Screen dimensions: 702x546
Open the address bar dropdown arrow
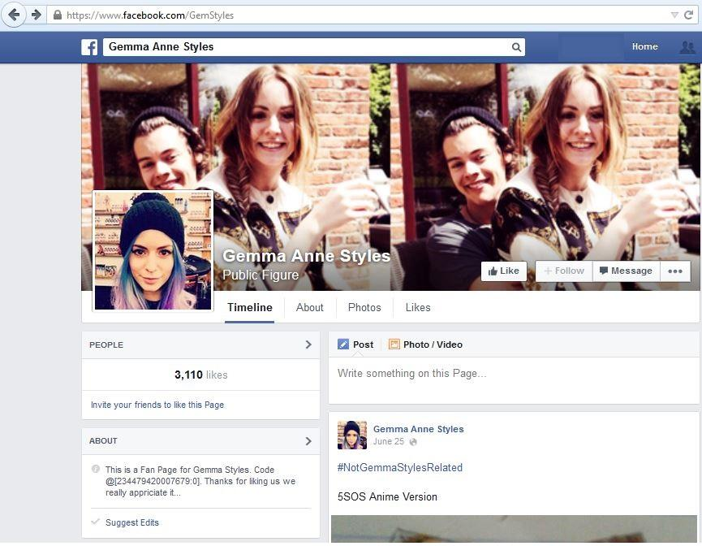(x=674, y=15)
